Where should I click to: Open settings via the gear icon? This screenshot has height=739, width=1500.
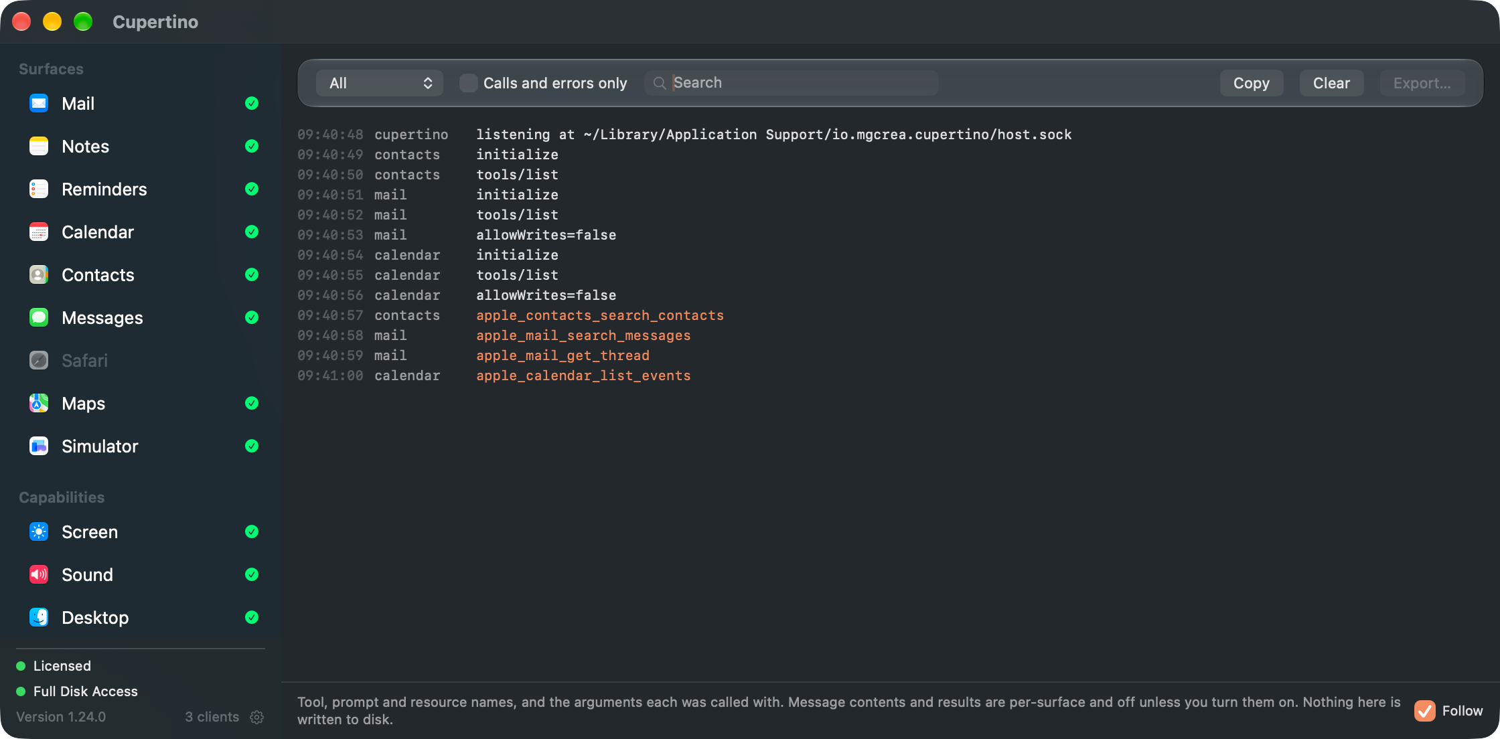(x=256, y=717)
